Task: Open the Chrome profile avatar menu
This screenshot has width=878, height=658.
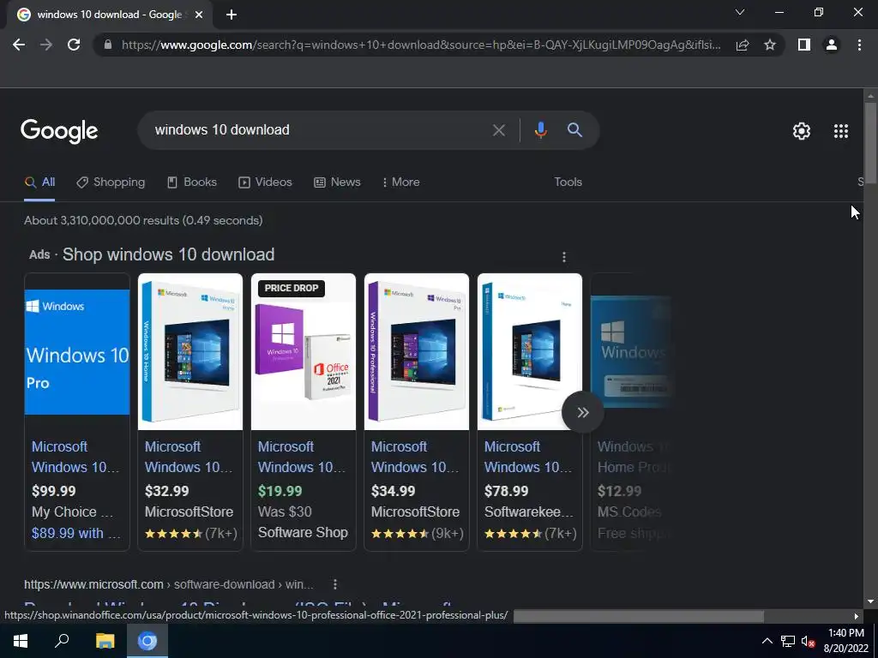Action: point(832,45)
